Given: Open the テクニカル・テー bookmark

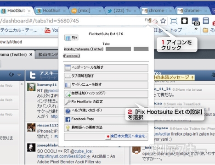Looking at the screenshot, I should [19, 30].
